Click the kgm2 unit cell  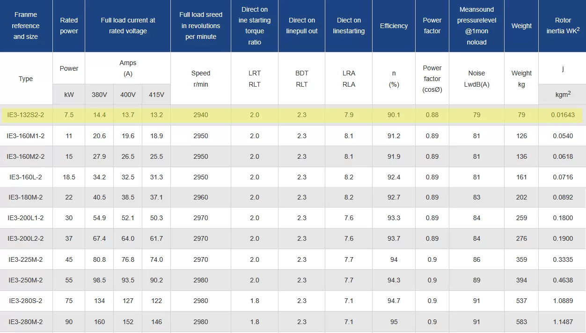click(x=562, y=95)
